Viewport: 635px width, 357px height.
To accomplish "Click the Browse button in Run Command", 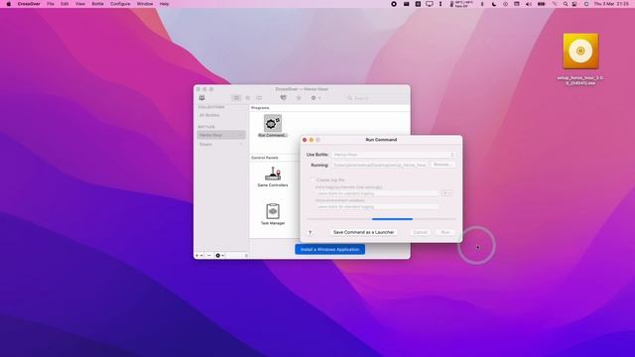I will [443, 165].
